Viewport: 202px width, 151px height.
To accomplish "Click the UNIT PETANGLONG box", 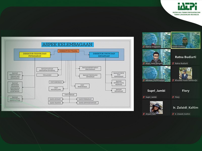I will tap(56, 89).
